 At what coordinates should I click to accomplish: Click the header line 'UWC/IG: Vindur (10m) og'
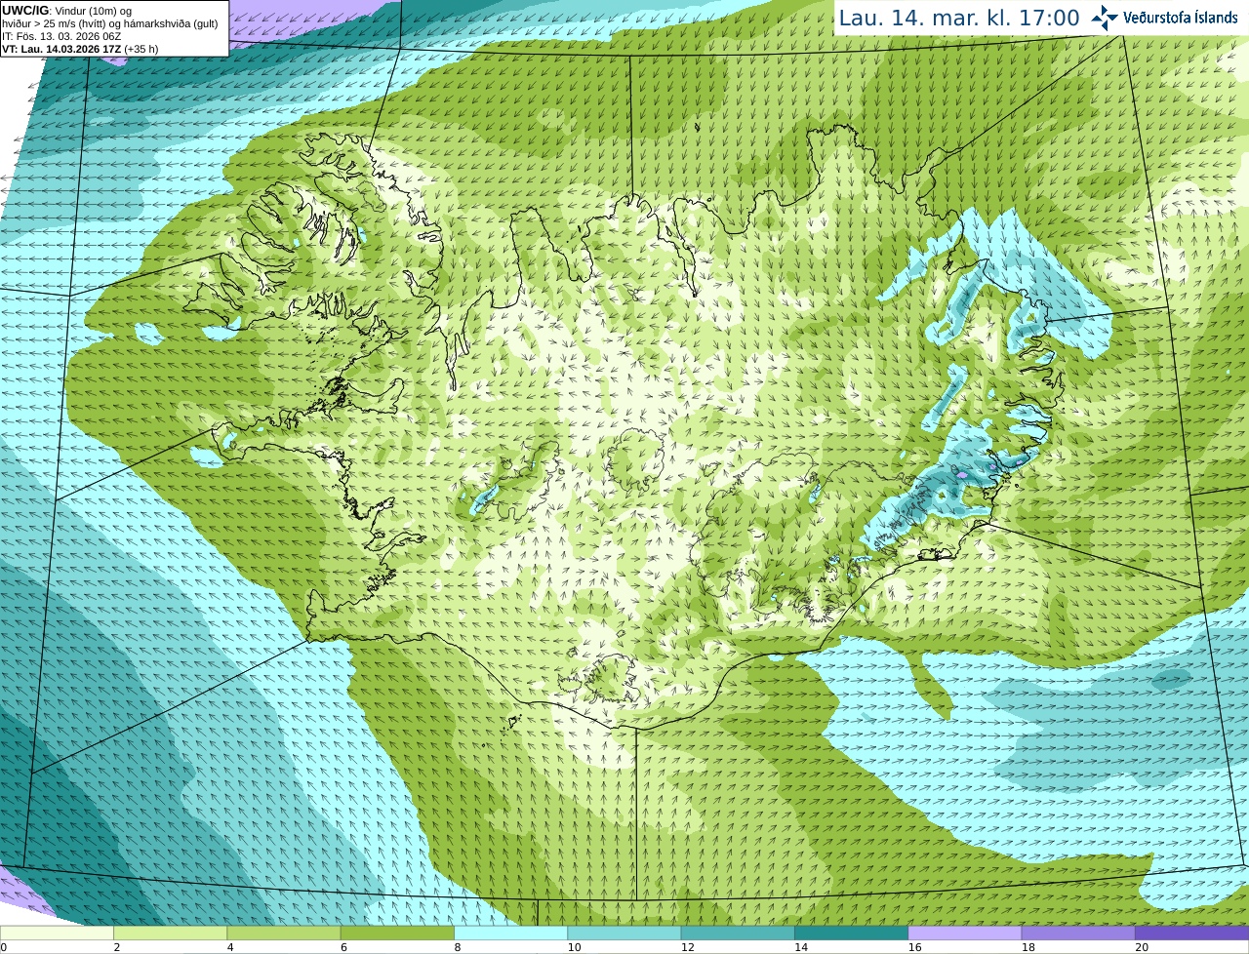[x=66, y=11]
